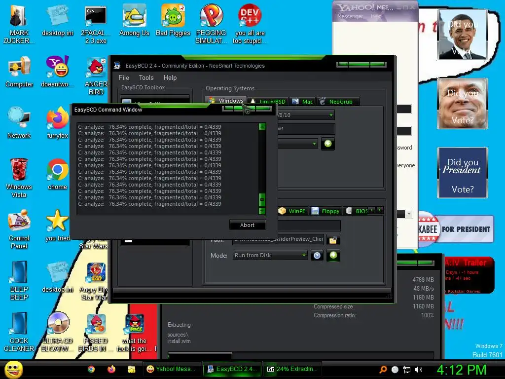Click the Yahoo! Mess... taskbar button
Viewport: 505px width, 379px height.
pos(171,369)
